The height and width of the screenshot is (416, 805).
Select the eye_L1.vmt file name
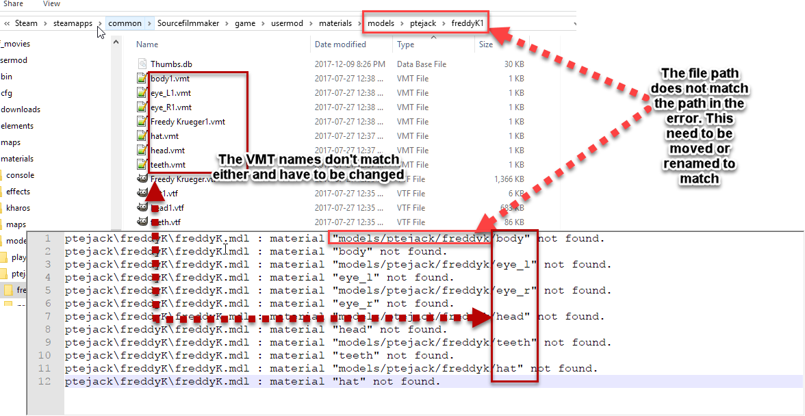(x=170, y=93)
